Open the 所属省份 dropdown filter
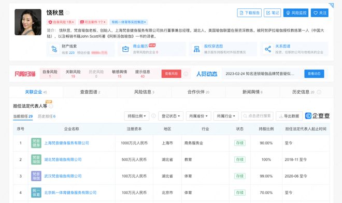The image size is (342, 203). 198,116
